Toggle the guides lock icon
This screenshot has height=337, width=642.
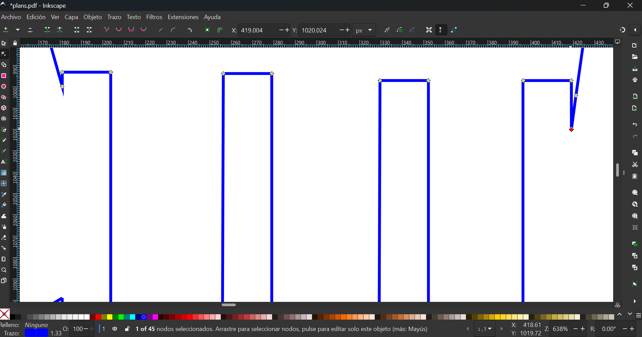15,43
